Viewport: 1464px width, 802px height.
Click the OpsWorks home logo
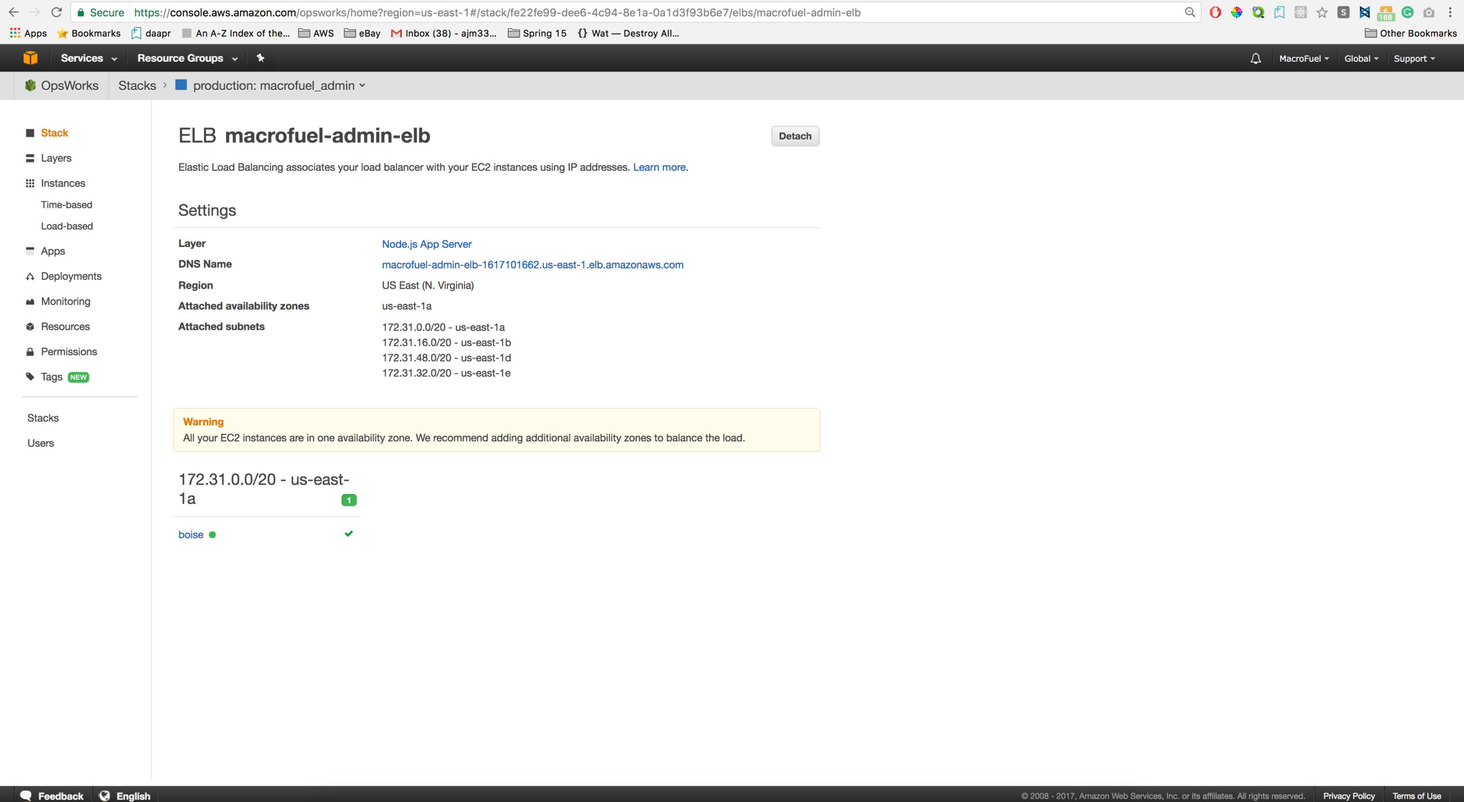tap(62, 85)
